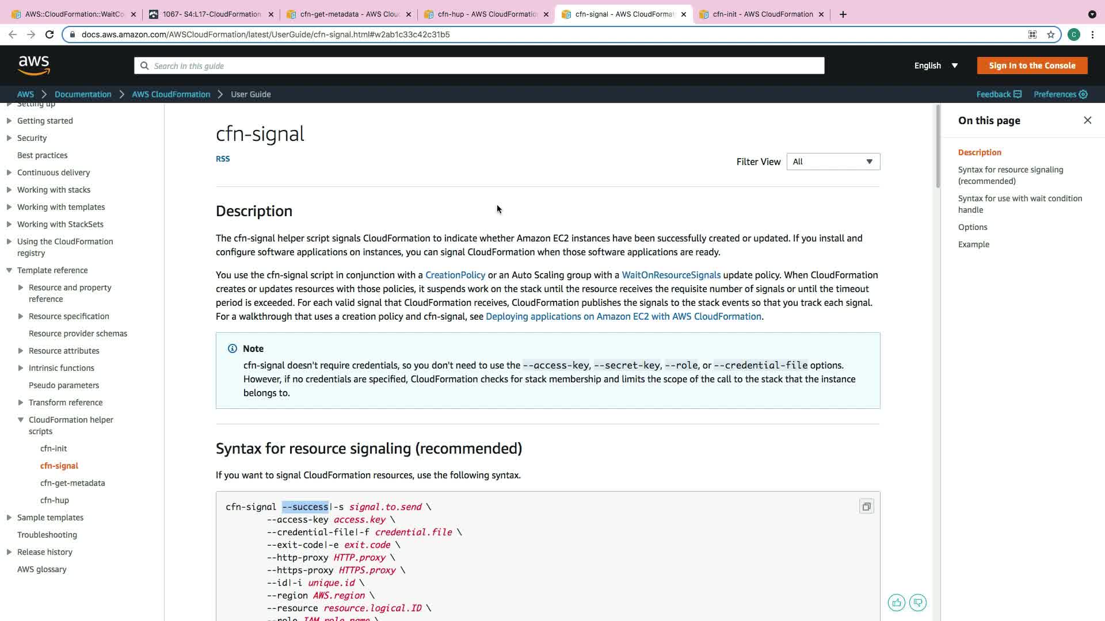Open the English language dropdown
The image size is (1105, 621).
click(x=936, y=66)
